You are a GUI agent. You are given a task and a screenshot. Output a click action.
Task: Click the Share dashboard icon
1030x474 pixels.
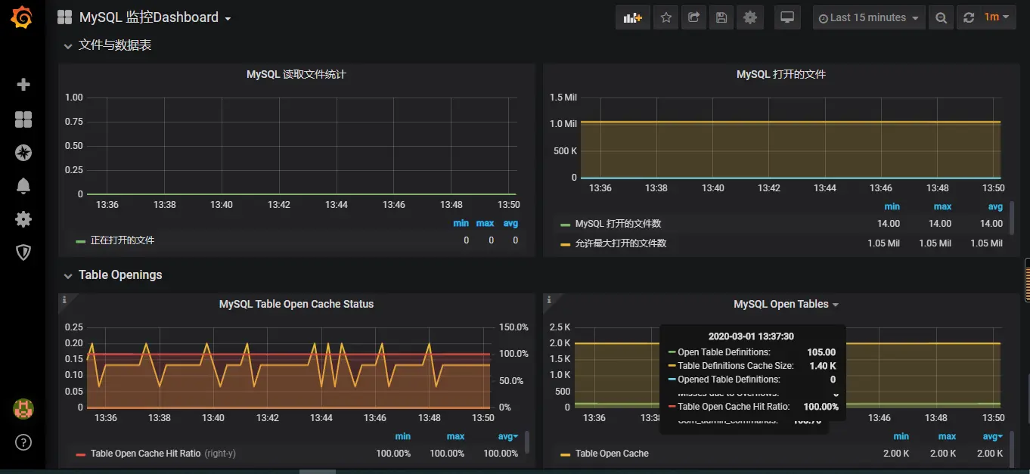pyautogui.click(x=693, y=17)
